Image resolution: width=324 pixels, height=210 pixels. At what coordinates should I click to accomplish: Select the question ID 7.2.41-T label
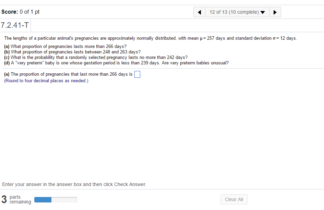(x=15, y=25)
